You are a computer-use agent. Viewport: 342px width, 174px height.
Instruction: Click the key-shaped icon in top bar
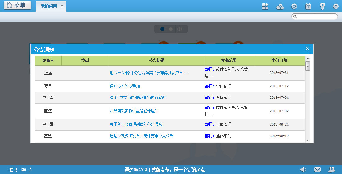[322, 7]
